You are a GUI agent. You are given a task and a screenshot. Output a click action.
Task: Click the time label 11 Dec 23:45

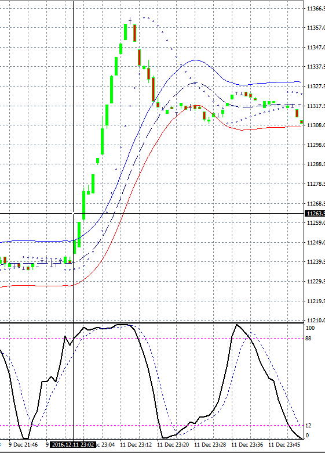(284, 445)
